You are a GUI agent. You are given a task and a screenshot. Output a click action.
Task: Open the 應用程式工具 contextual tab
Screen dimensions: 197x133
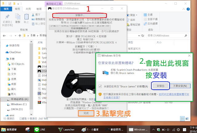coord(54,4)
